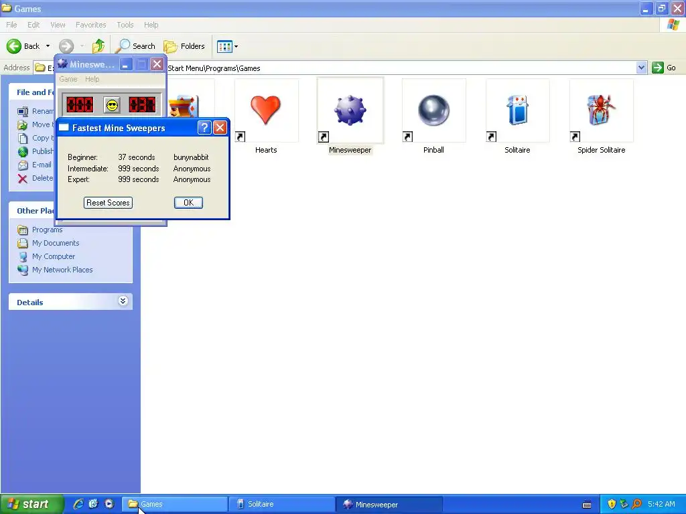Click the Windows Media Player quick launch icon
This screenshot has height=514, width=686.
pos(109,504)
